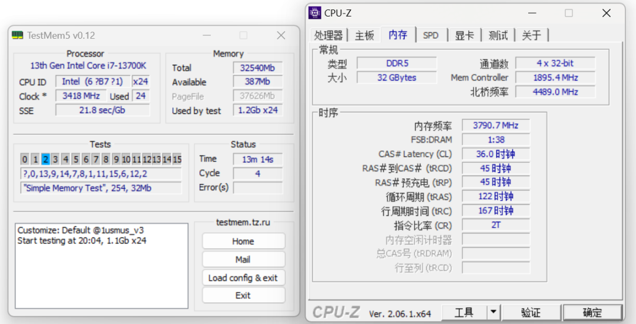Click Total memory value 32540Mb
The height and width of the screenshot is (324, 636).
point(258,68)
